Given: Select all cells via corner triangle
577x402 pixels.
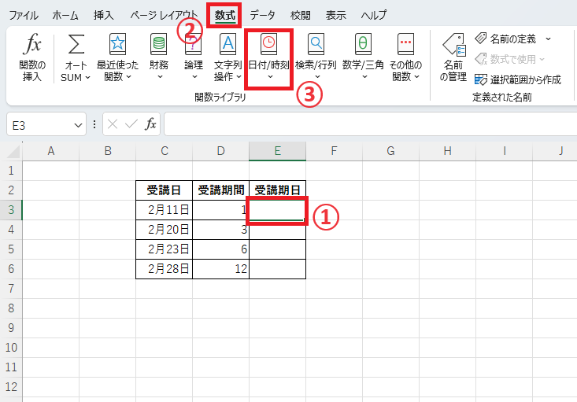Looking at the screenshot, I should pos(13,152).
